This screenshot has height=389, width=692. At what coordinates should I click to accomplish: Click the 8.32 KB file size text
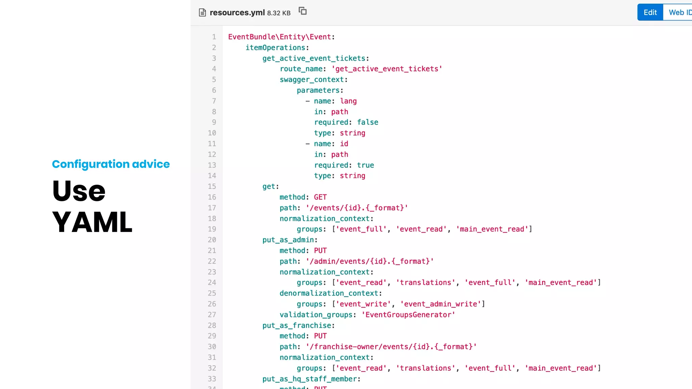279,13
